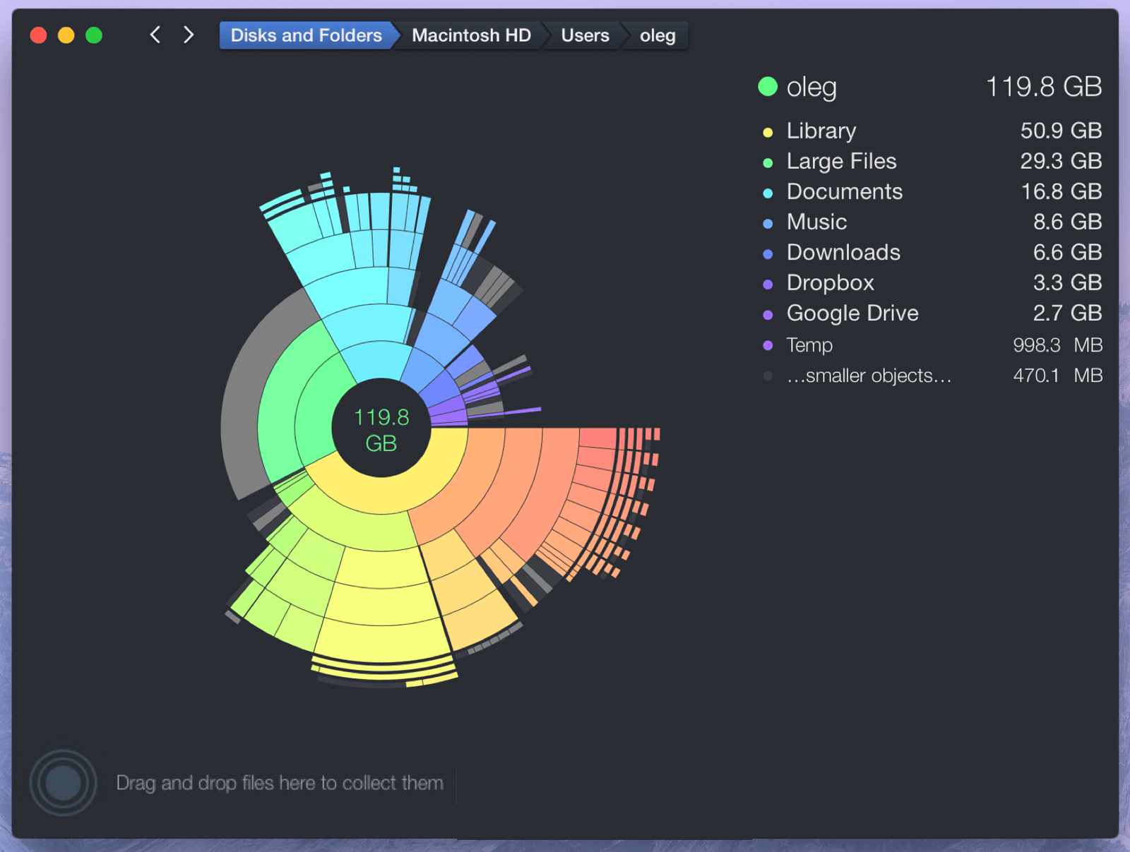The image size is (1130, 852).
Task: Select the Dropbox folder entry
Action: coord(830,282)
